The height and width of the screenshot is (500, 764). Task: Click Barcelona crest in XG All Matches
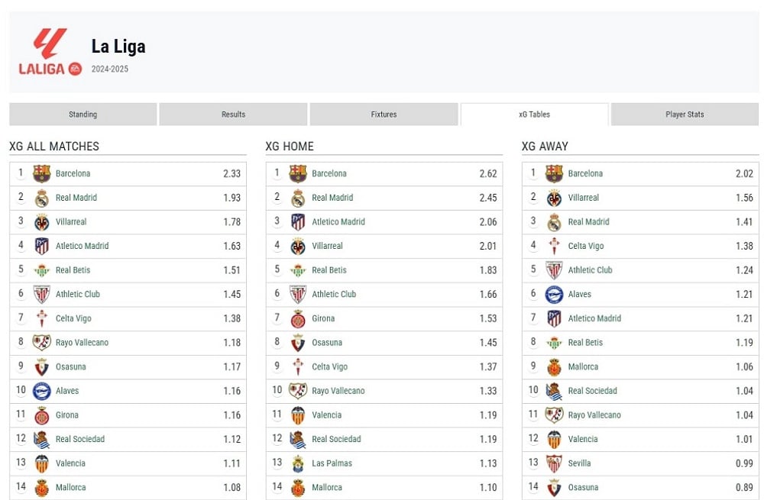pyautogui.click(x=42, y=173)
